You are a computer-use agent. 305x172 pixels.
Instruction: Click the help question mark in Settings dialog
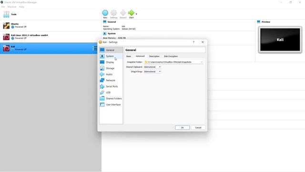(193, 42)
